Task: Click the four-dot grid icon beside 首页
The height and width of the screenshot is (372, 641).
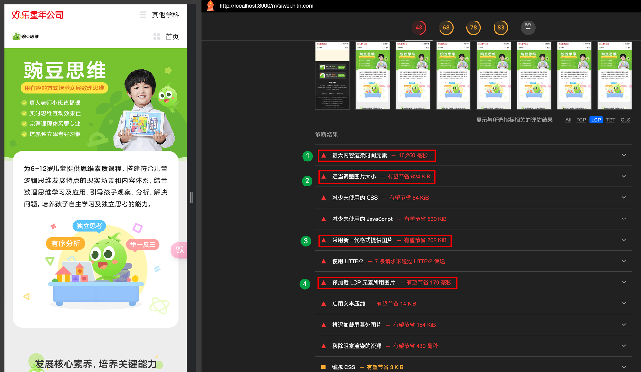Action: tap(157, 37)
